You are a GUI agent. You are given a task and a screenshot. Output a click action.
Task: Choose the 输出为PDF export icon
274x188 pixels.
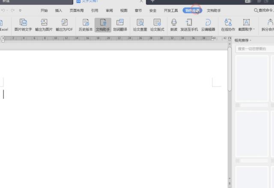pyautogui.click(x=64, y=23)
